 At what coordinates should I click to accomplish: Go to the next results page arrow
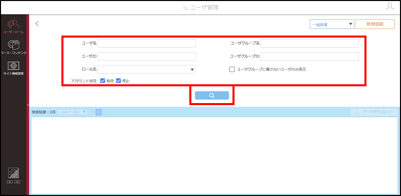(105, 112)
